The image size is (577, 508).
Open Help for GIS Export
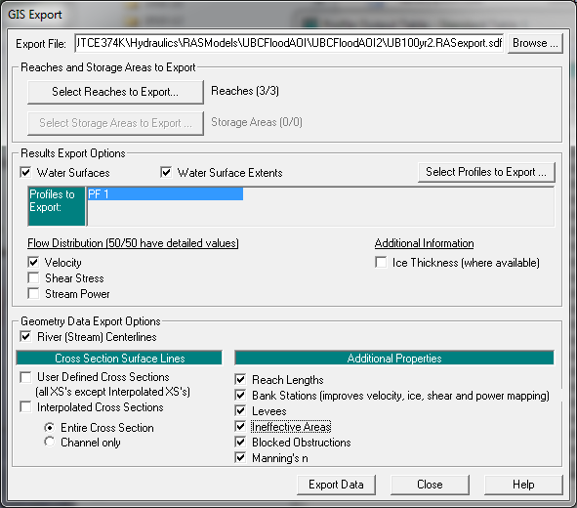pos(523,485)
